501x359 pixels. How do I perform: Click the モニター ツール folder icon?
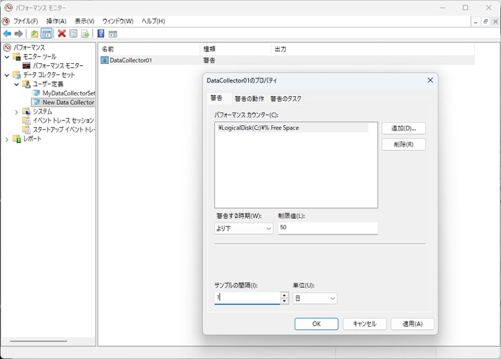[17, 57]
